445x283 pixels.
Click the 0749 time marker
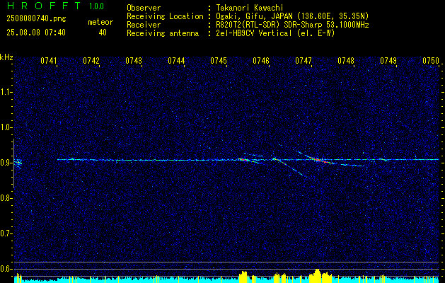pyautogui.click(x=388, y=61)
